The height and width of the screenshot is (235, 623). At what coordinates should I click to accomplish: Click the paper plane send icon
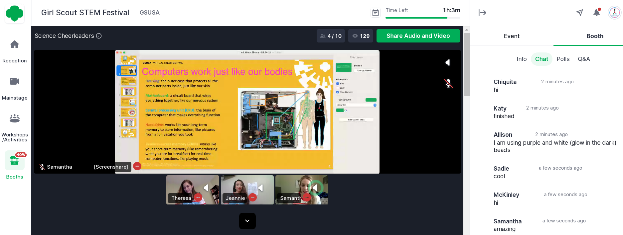click(x=579, y=13)
